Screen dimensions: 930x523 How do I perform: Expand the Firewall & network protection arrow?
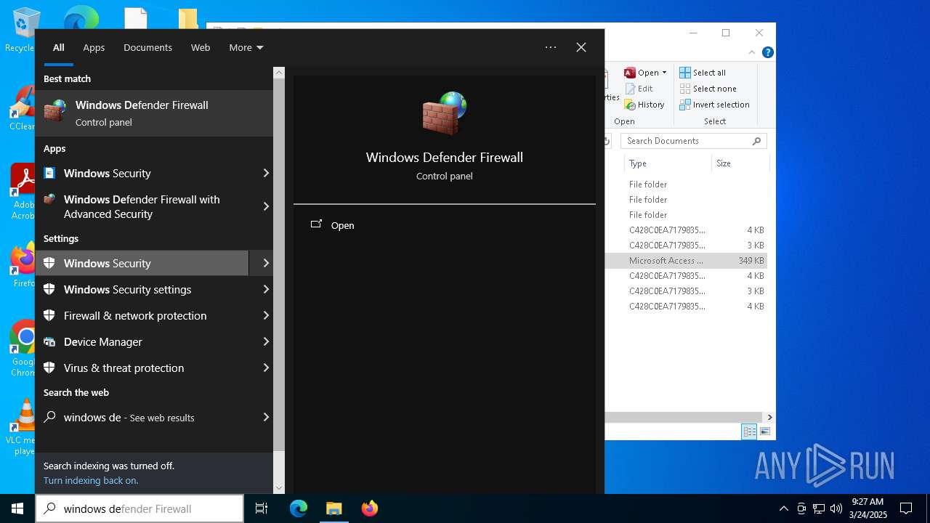tap(266, 315)
